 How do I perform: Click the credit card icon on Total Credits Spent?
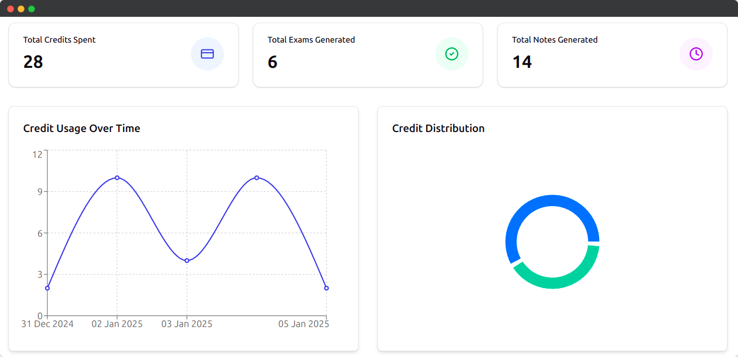coord(207,54)
